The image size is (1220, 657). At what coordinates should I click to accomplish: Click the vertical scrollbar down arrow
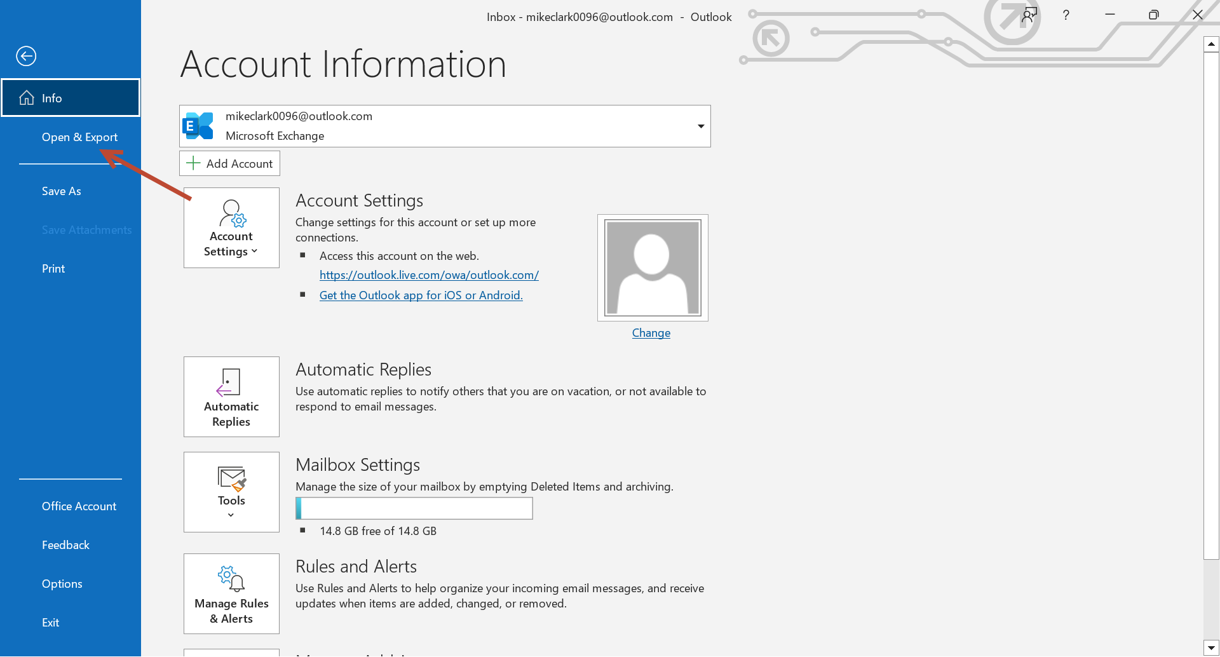point(1211,647)
